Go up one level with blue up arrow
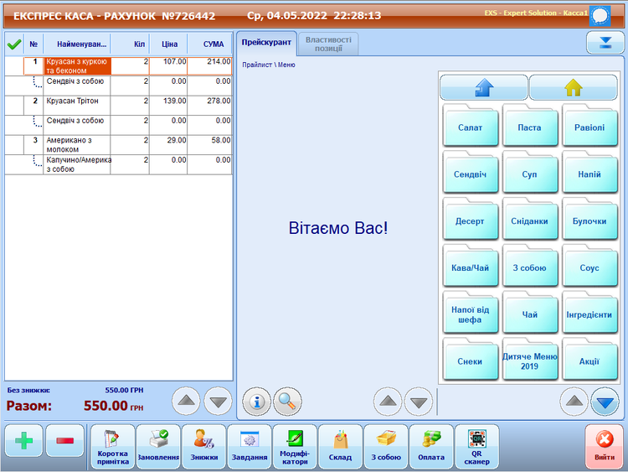This screenshot has width=628, height=472. [484, 88]
